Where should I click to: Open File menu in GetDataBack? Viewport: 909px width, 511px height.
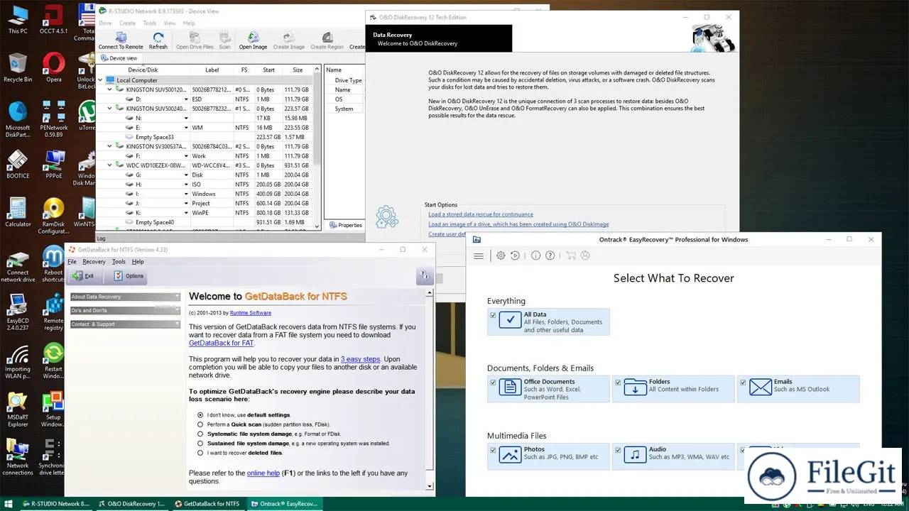tap(72, 262)
